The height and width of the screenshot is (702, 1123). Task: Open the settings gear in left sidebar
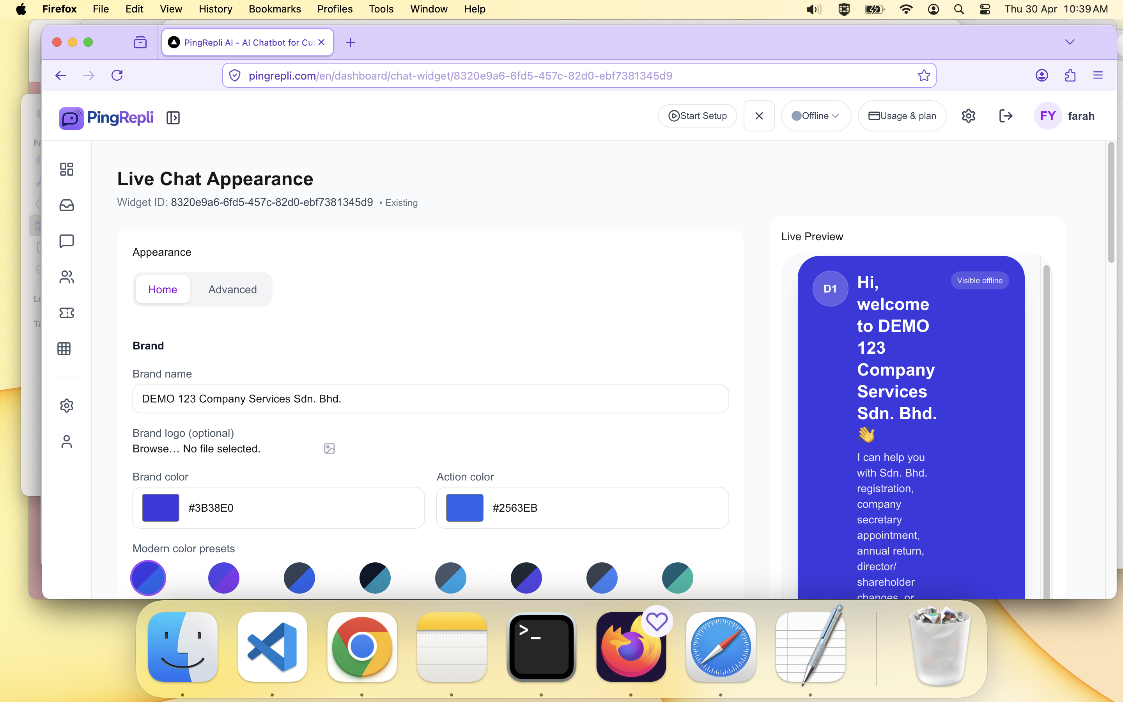(66, 406)
